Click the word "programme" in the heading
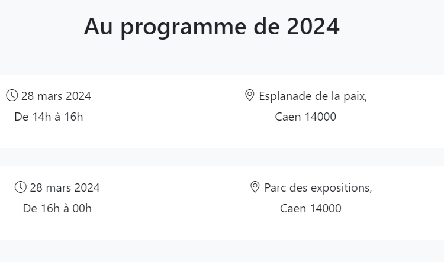444x262 pixels. coord(184,28)
